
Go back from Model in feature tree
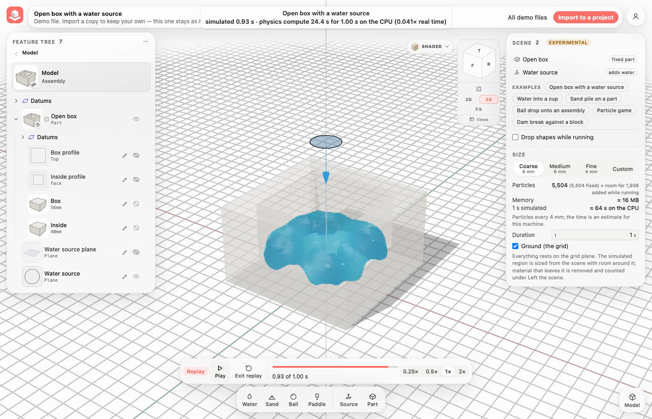click(16, 53)
